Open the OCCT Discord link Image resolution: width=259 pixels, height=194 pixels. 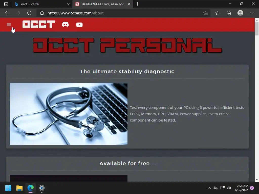pos(66,25)
